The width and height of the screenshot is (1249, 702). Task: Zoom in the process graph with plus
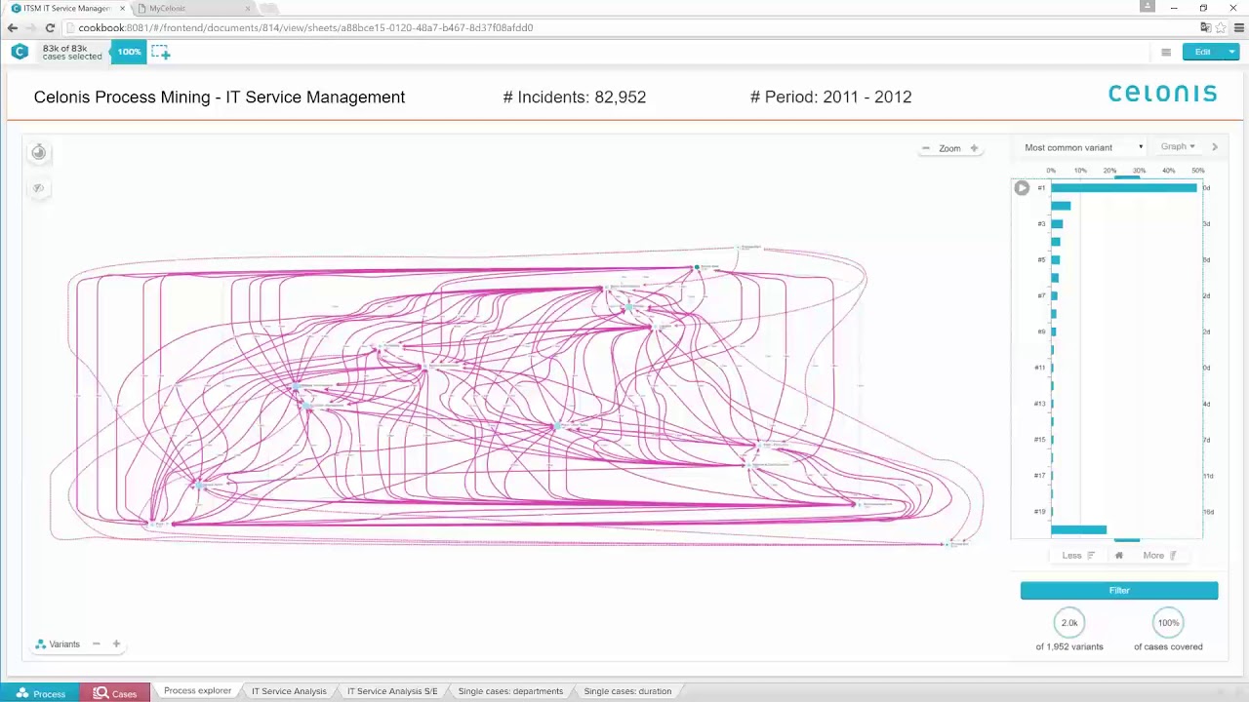coord(974,148)
